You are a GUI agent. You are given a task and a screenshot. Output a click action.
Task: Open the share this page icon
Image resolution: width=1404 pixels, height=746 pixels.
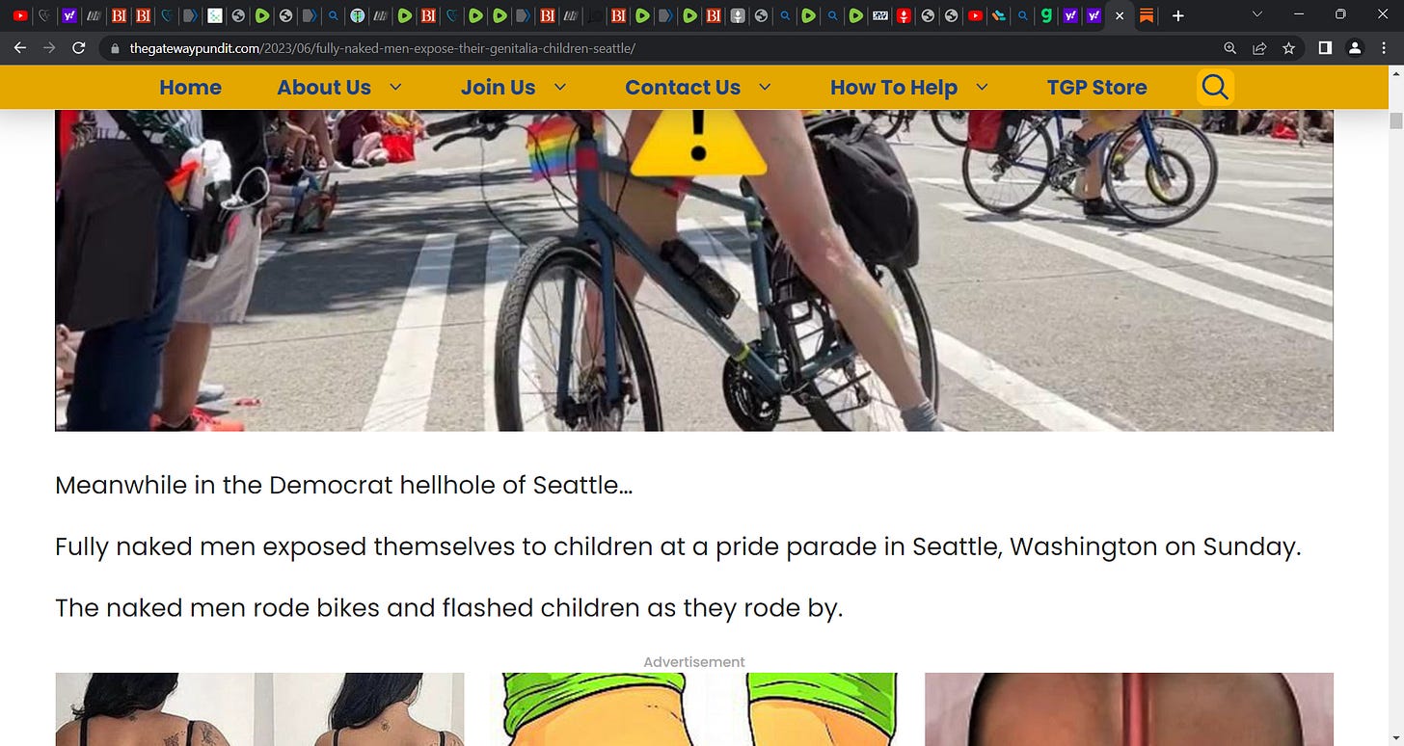point(1259,48)
